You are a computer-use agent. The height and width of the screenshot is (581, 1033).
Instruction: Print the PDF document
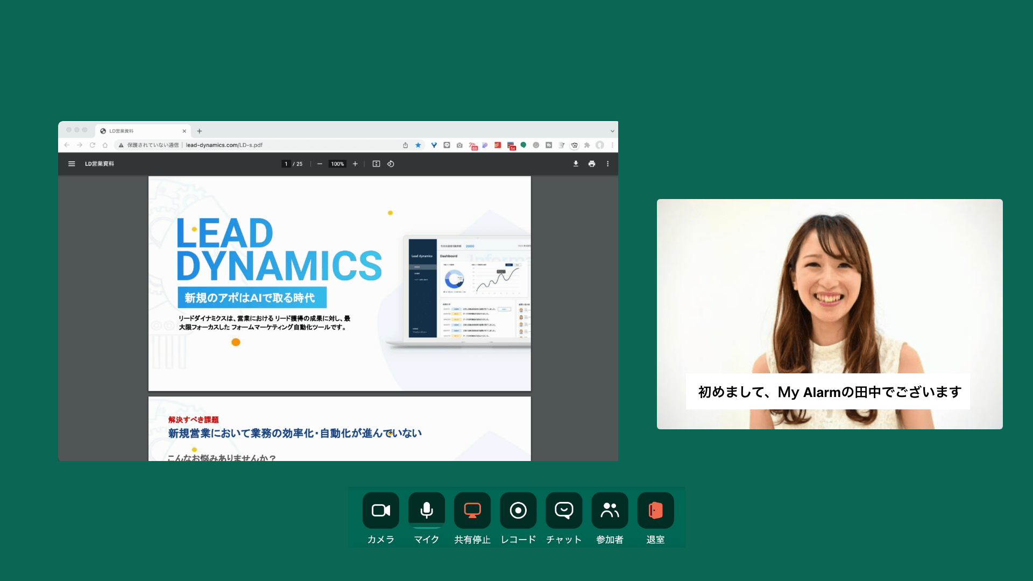(x=592, y=164)
